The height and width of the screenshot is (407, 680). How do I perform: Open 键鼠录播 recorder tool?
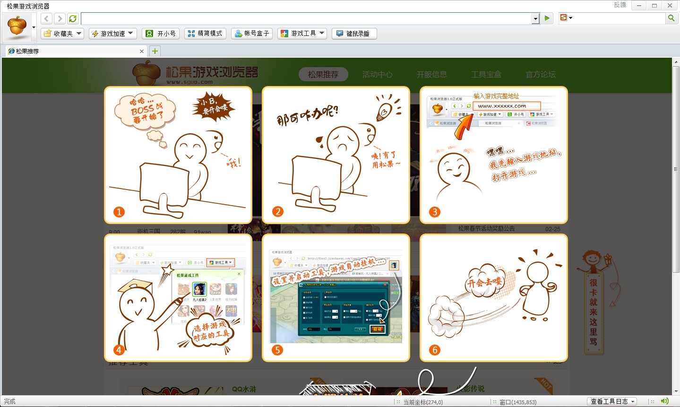pyautogui.click(x=354, y=34)
